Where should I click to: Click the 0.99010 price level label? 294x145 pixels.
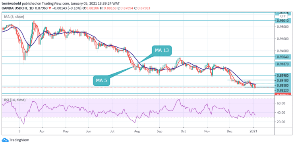click(283, 21)
